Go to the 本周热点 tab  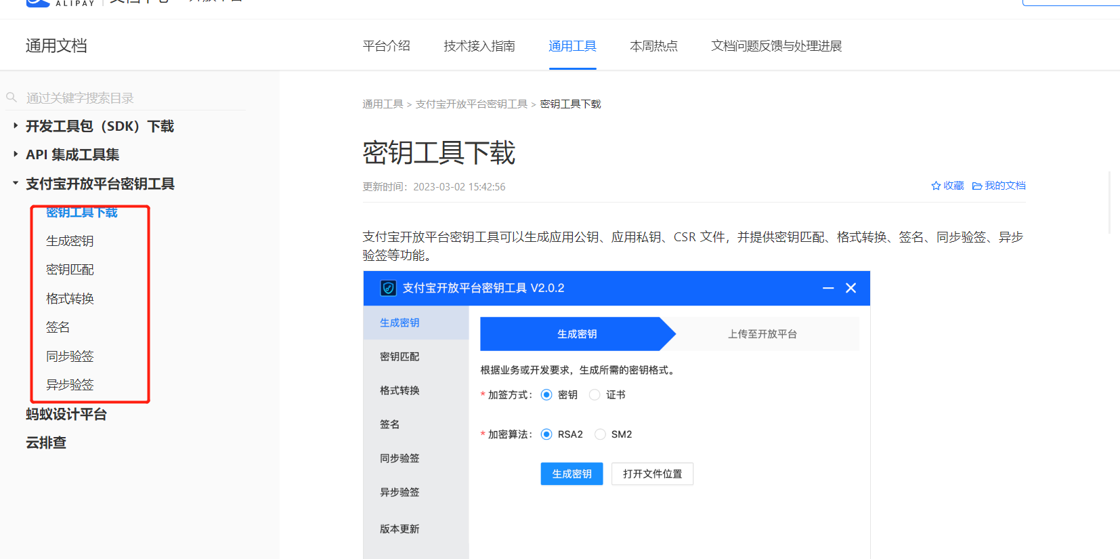point(654,46)
